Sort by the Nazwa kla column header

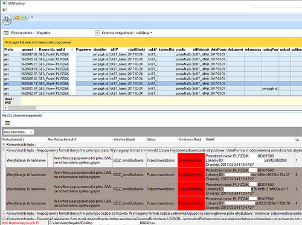click(x=47, y=49)
